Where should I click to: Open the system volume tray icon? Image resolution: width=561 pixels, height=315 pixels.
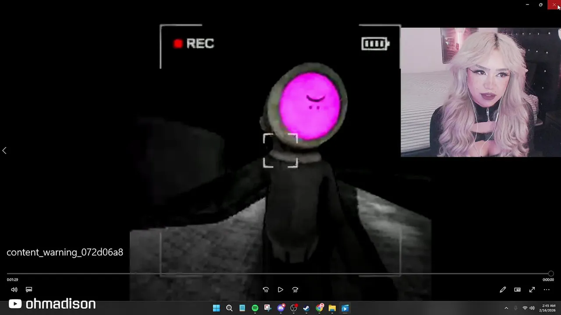532,308
